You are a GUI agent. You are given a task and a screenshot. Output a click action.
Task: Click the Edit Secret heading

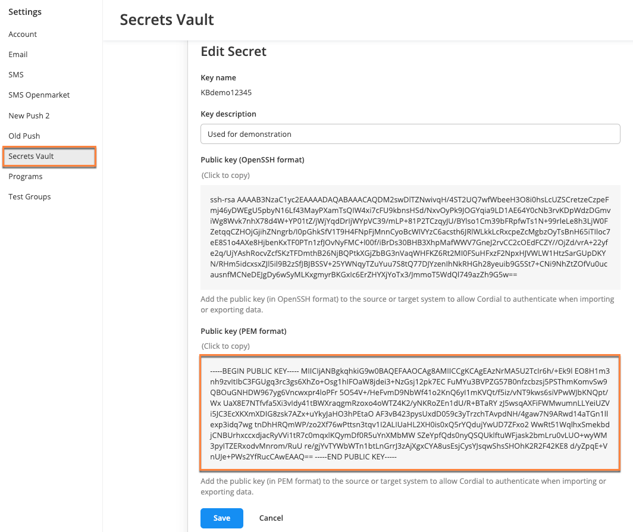click(x=233, y=52)
